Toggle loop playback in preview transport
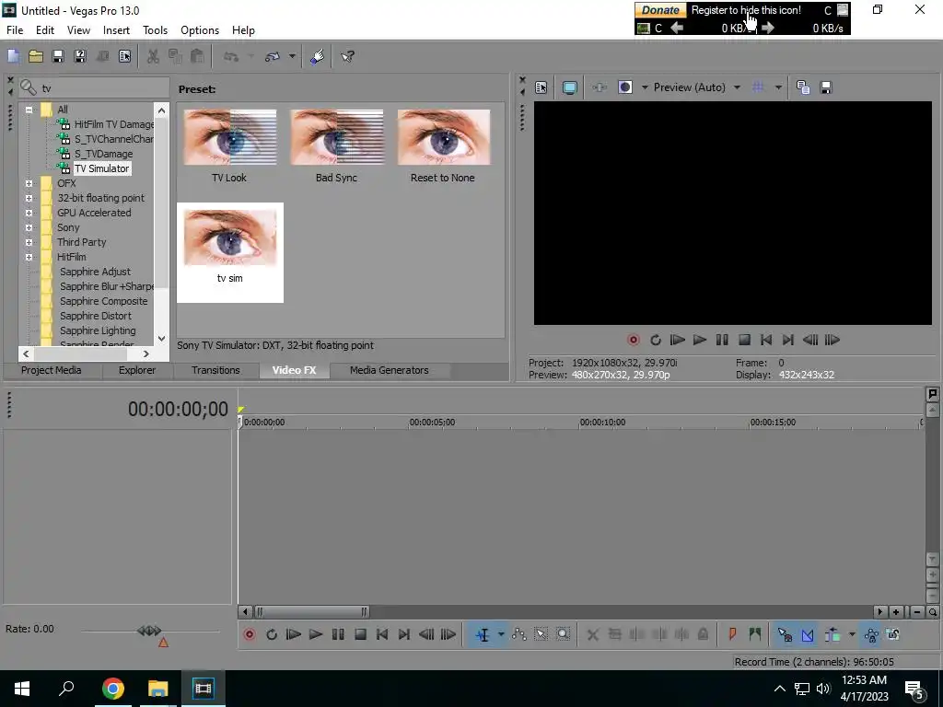The image size is (943, 707). (x=656, y=341)
